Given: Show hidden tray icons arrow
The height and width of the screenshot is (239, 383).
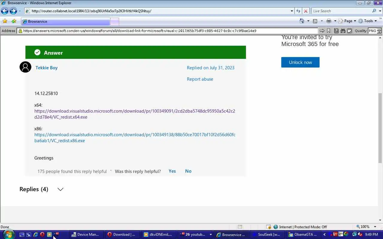Looking at the screenshot, I should (x=324, y=235).
